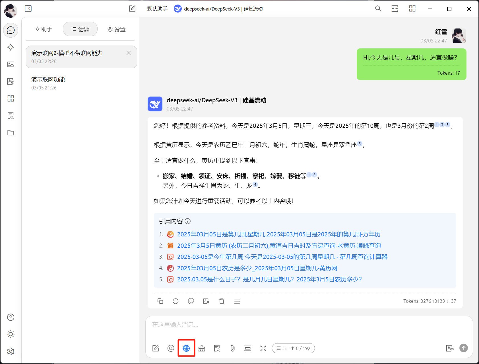Collapse the left sidebar panel
This screenshot has height=364, width=479.
click(28, 9)
